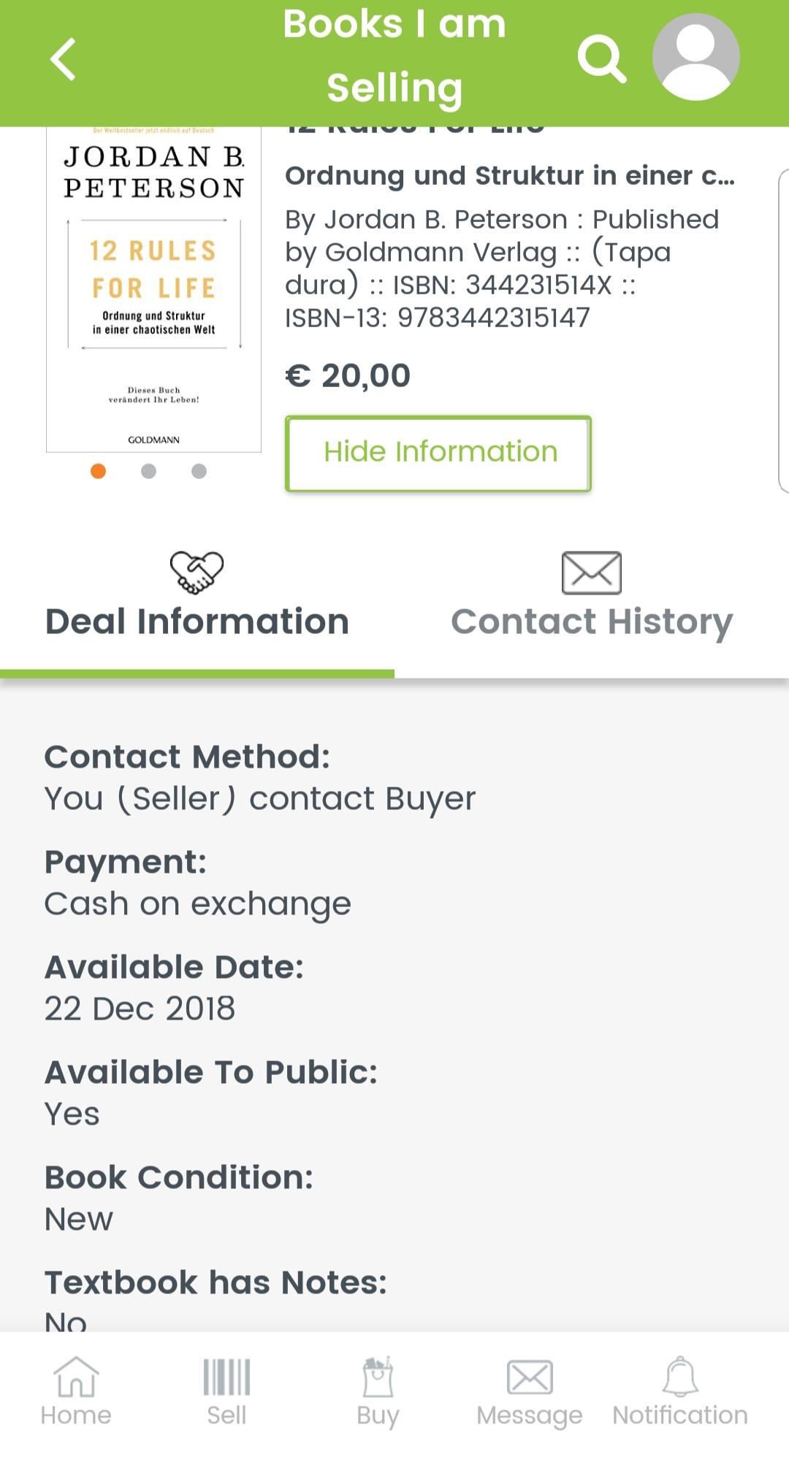Open Sell barcode icon
This screenshot has height=1457, width=789.
coord(226,1391)
